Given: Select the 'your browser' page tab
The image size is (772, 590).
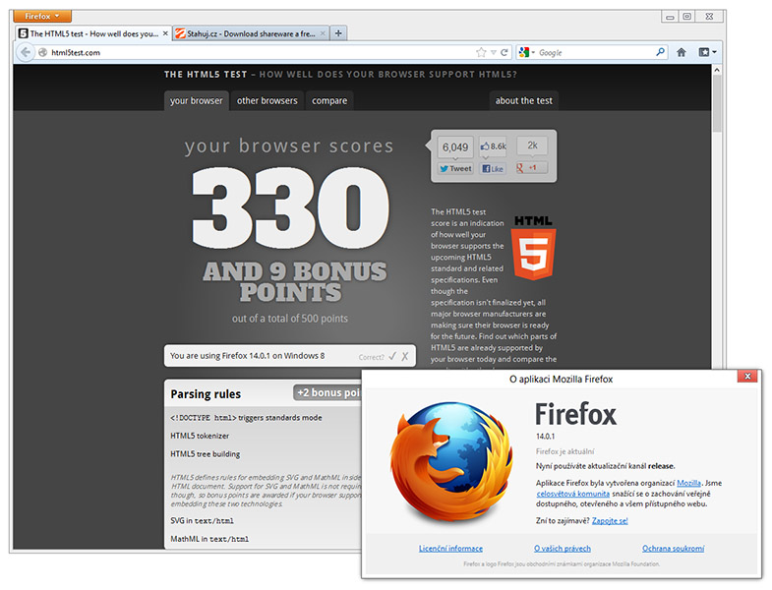Looking at the screenshot, I should (197, 100).
